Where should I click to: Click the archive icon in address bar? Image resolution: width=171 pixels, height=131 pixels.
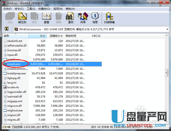(x=16, y=29)
